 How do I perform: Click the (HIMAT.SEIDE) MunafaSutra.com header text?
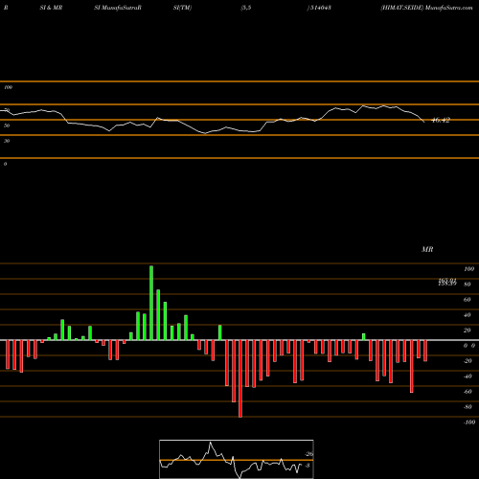click(x=426, y=8)
